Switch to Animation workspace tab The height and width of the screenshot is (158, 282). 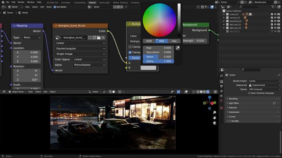tap(66, 3)
